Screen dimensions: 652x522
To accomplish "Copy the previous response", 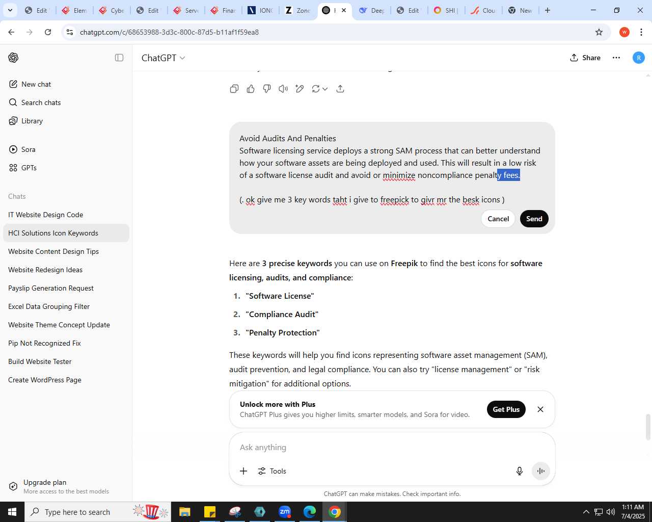I will click(234, 89).
